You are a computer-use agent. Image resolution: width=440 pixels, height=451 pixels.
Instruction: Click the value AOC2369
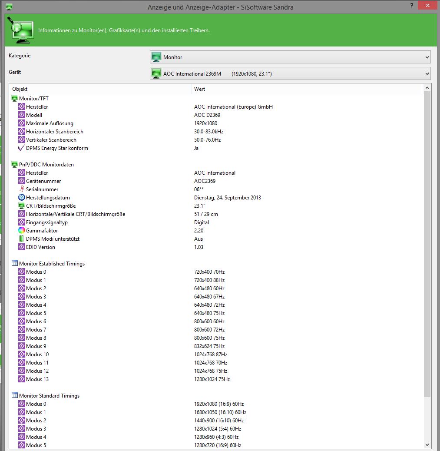(205, 181)
